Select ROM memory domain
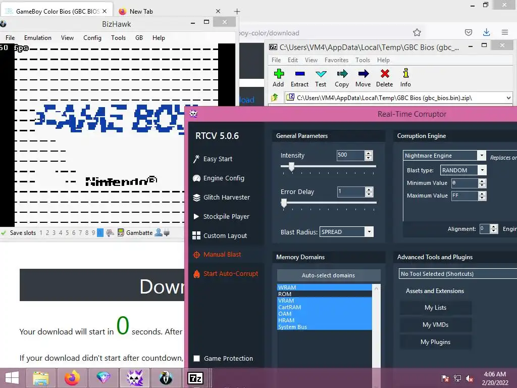Screen dimensions: 517x388 point(325,294)
